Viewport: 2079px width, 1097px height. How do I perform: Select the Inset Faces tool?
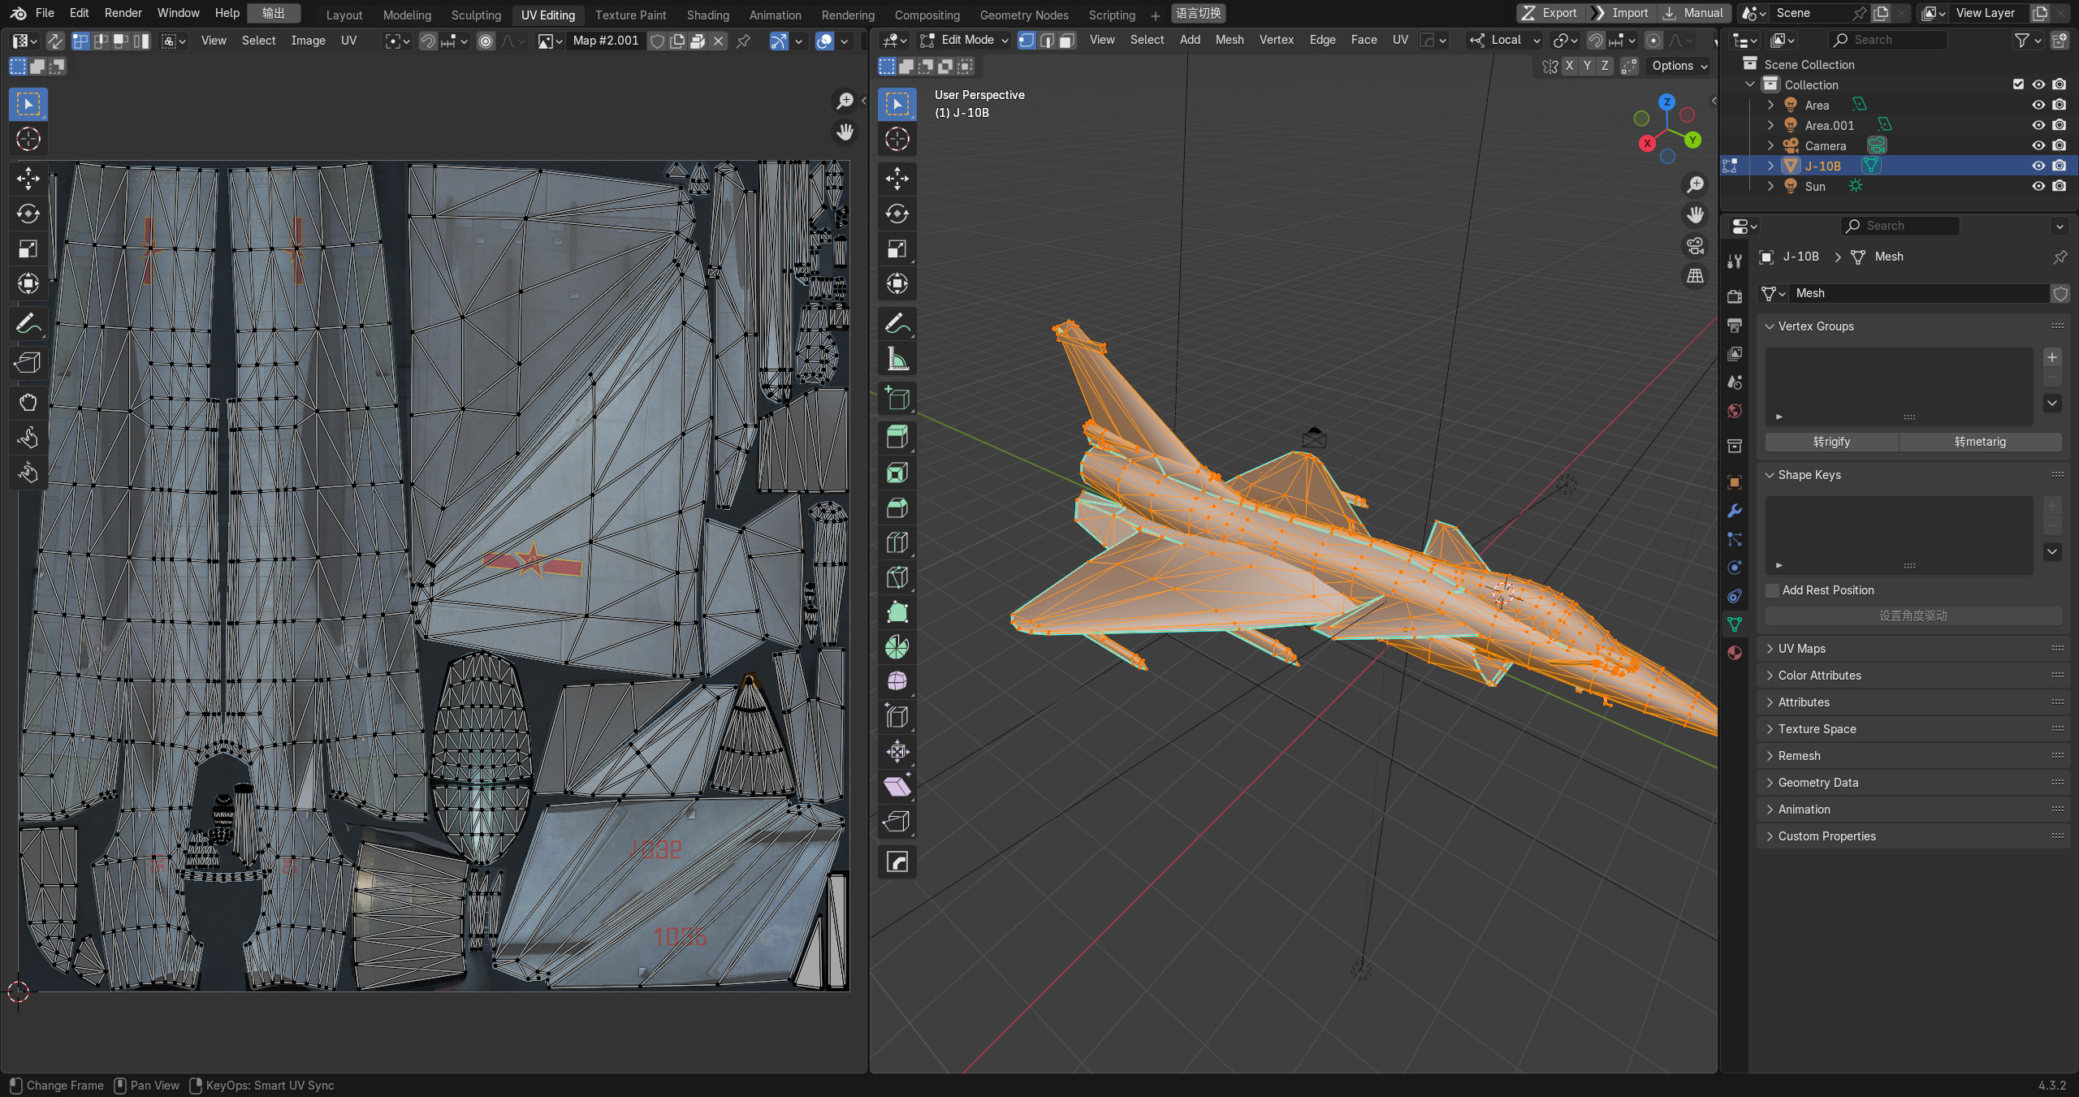[x=897, y=473]
